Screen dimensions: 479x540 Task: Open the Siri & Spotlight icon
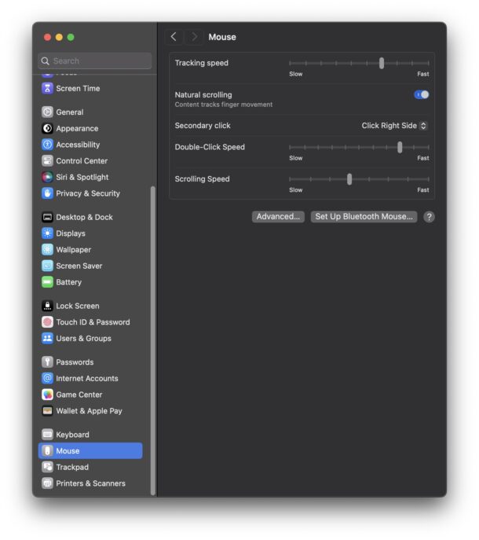47,178
